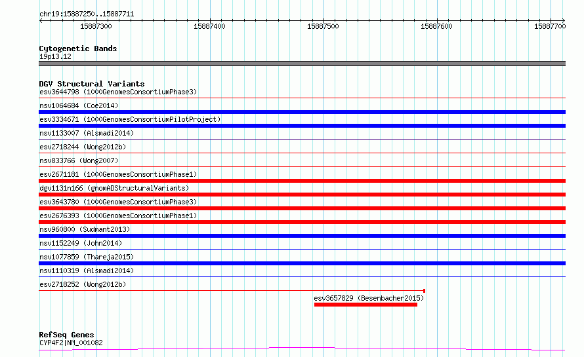The width and height of the screenshot is (584, 357).
Task: Select the 19p13.12 cytogenetic band bar
Action: (x=302, y=64)
